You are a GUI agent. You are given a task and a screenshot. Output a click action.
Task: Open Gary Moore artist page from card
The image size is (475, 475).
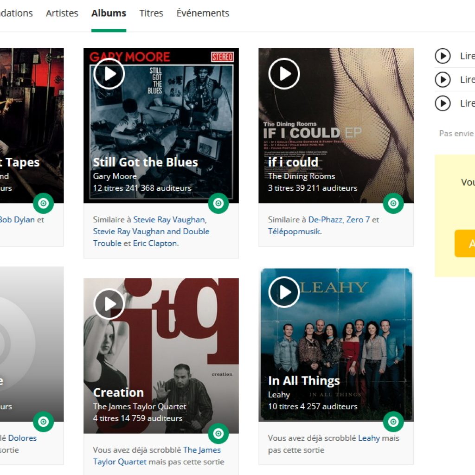click(x=115, y=176)
